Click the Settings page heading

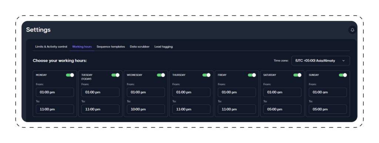pos(38,30)
